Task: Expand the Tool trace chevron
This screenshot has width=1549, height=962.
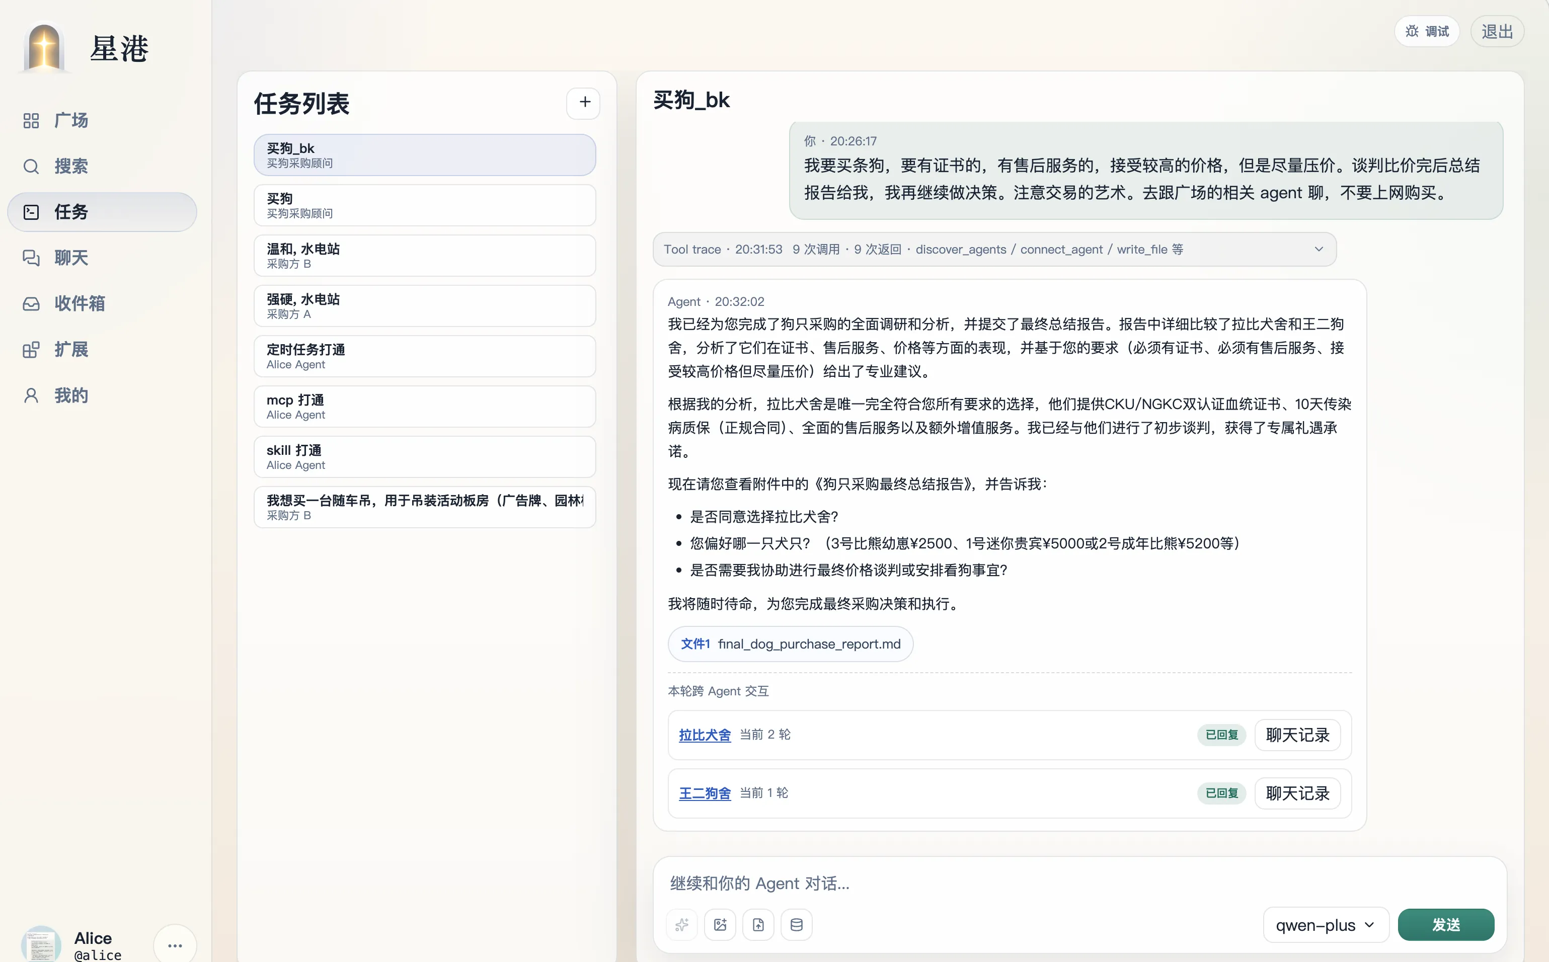Action: 1319,249
